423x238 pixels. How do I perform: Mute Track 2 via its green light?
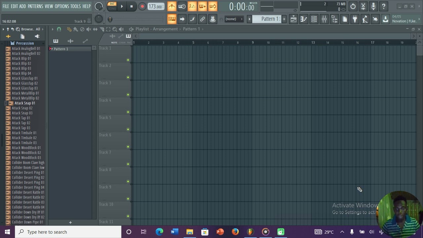pos(128,77)
